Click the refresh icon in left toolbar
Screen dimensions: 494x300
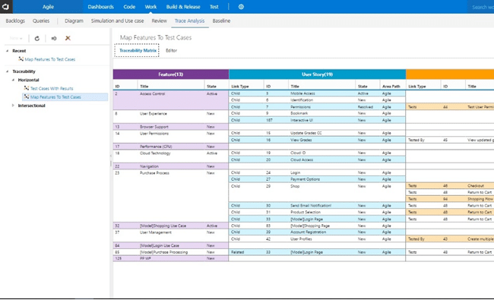37,39
